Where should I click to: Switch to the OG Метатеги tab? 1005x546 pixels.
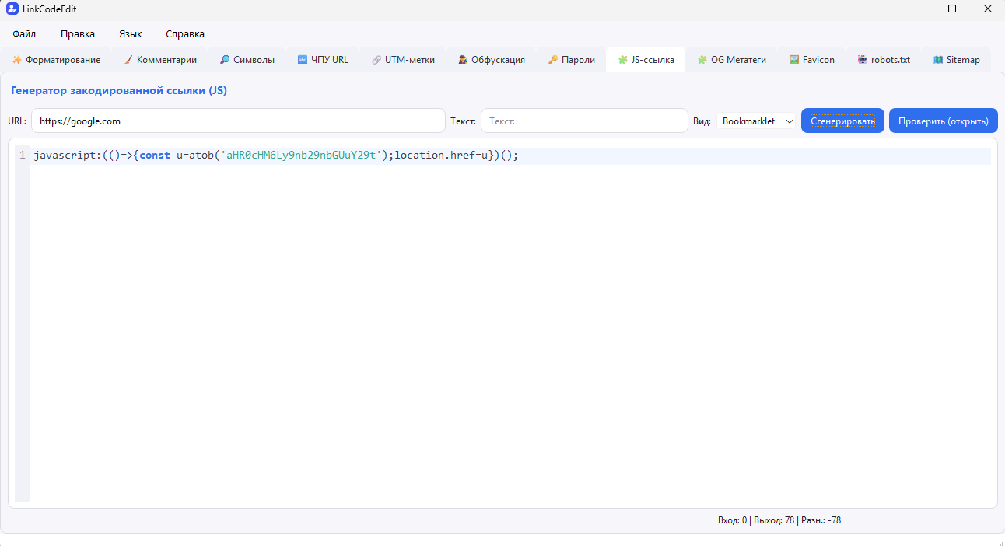pyautogui.click(x=732, y=60)
